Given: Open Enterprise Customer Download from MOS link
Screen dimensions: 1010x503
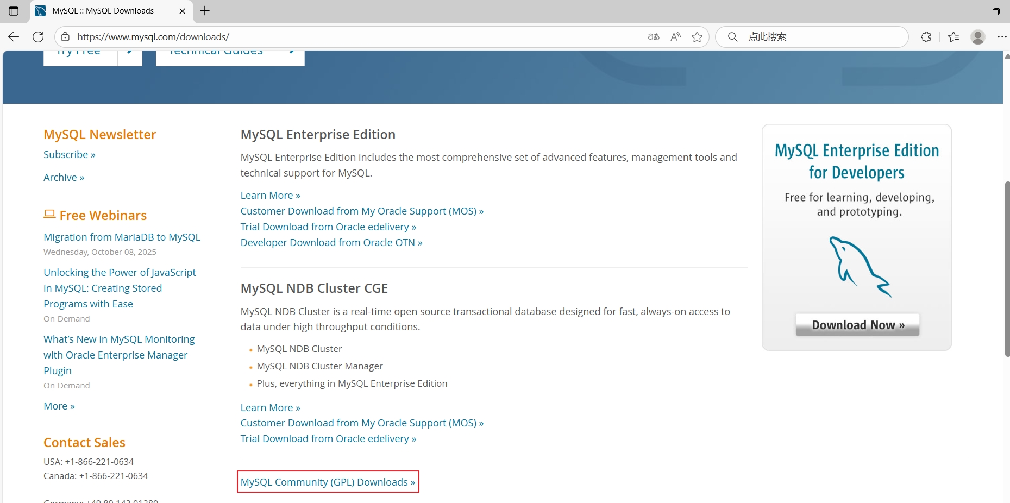Looking at the screenshot, I should (x=362, y=211).
